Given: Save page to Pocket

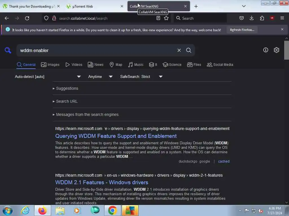Looking at the screenshot, I should [242, 18].
